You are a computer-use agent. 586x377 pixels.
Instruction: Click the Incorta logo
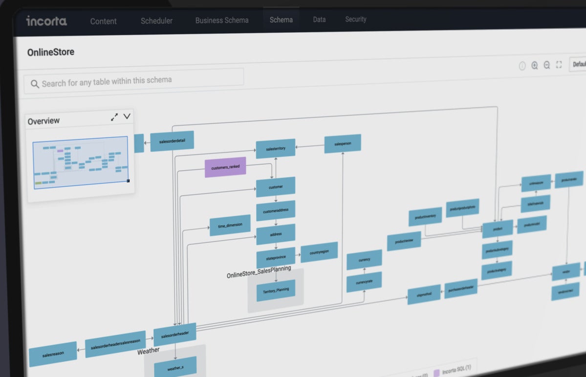[x=47, y=21]
